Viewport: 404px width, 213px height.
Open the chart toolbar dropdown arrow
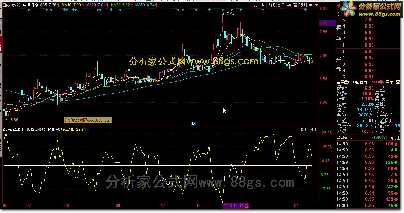[x=316, y=5]
